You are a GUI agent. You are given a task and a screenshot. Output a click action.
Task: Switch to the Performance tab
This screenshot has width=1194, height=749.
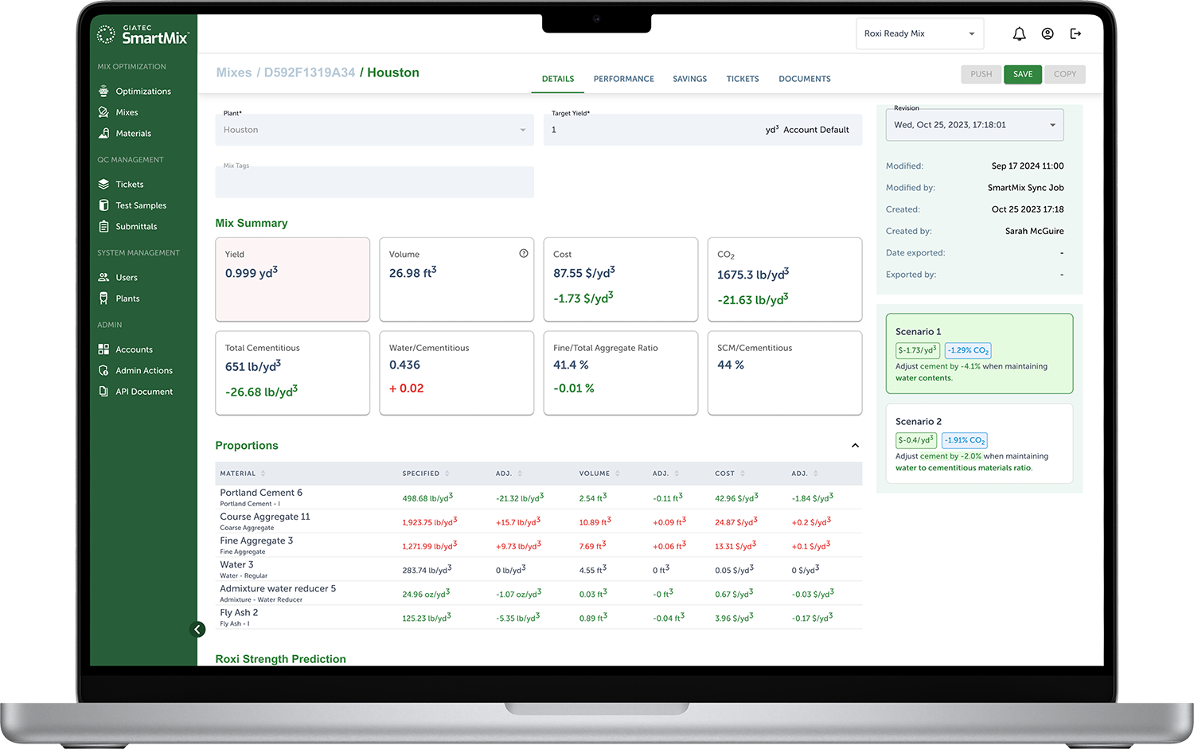pyautogui.click(x=624, y=79)
